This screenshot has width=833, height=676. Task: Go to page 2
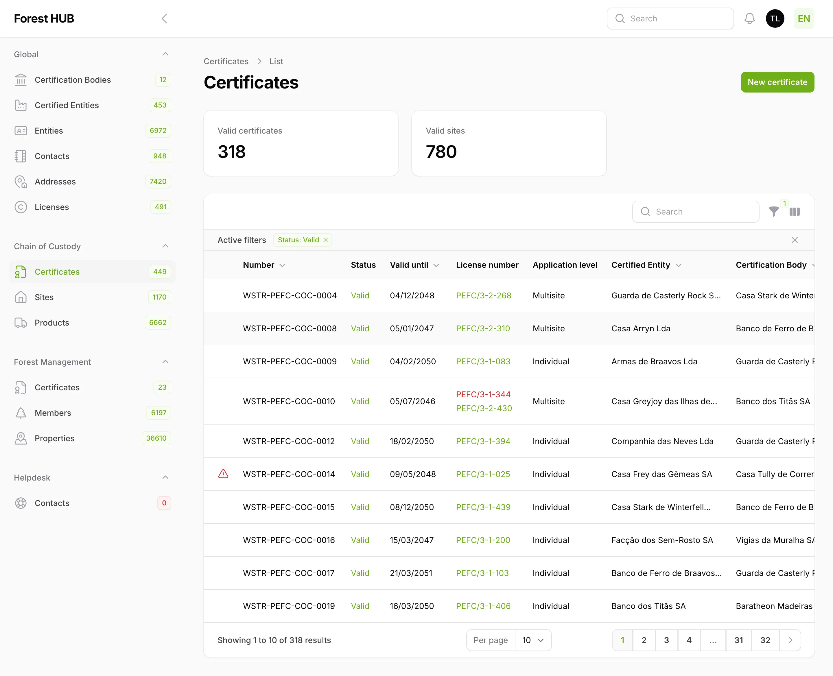pos(644,640)
